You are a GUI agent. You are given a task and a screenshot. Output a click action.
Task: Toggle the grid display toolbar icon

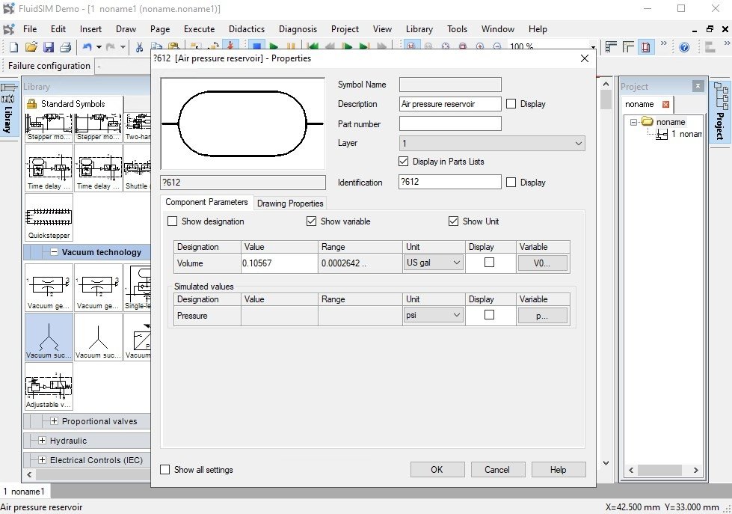click(611, 46)
